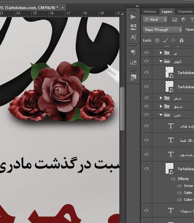The image size is (194, 223).
Task: Click the Satin effect name
Action: [188, 193]
